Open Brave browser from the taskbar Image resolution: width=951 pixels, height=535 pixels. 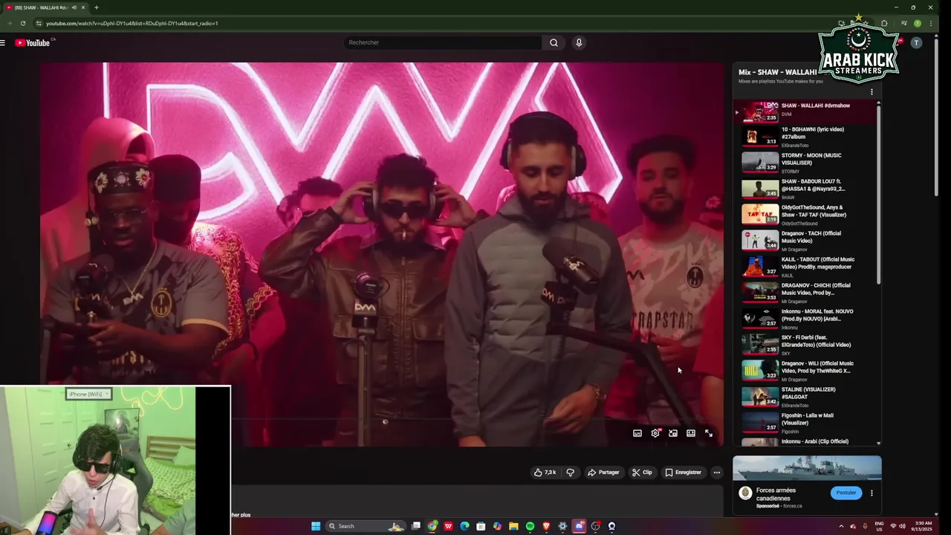pos(546,526)
